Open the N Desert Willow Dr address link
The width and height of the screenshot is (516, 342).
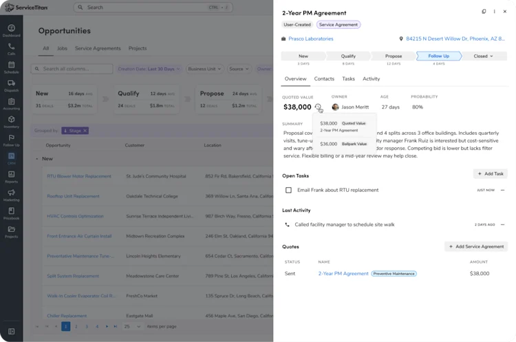pyautogui.click(x=455, y=39)
